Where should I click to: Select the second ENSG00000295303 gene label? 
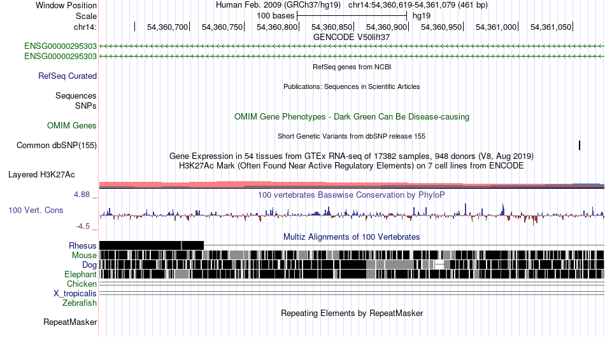pyautogui.click(x=60, y=56)
